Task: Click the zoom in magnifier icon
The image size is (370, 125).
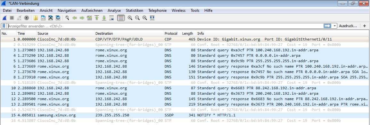Action: [x=130, y=18]
